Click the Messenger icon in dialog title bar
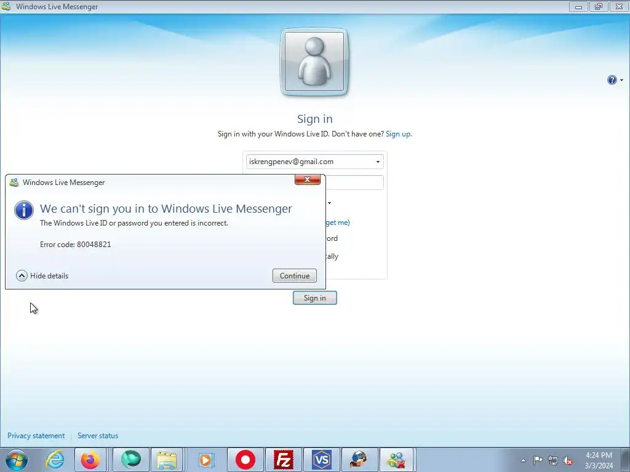The width and height of the screenshot is (630, 472). click(x=14, y=182)
